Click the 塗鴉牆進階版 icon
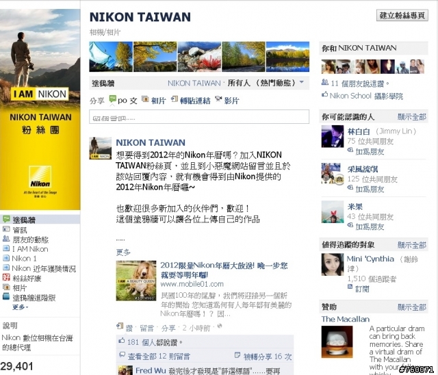438x375 pixels. pyautogui.click(x=6, y=296)
